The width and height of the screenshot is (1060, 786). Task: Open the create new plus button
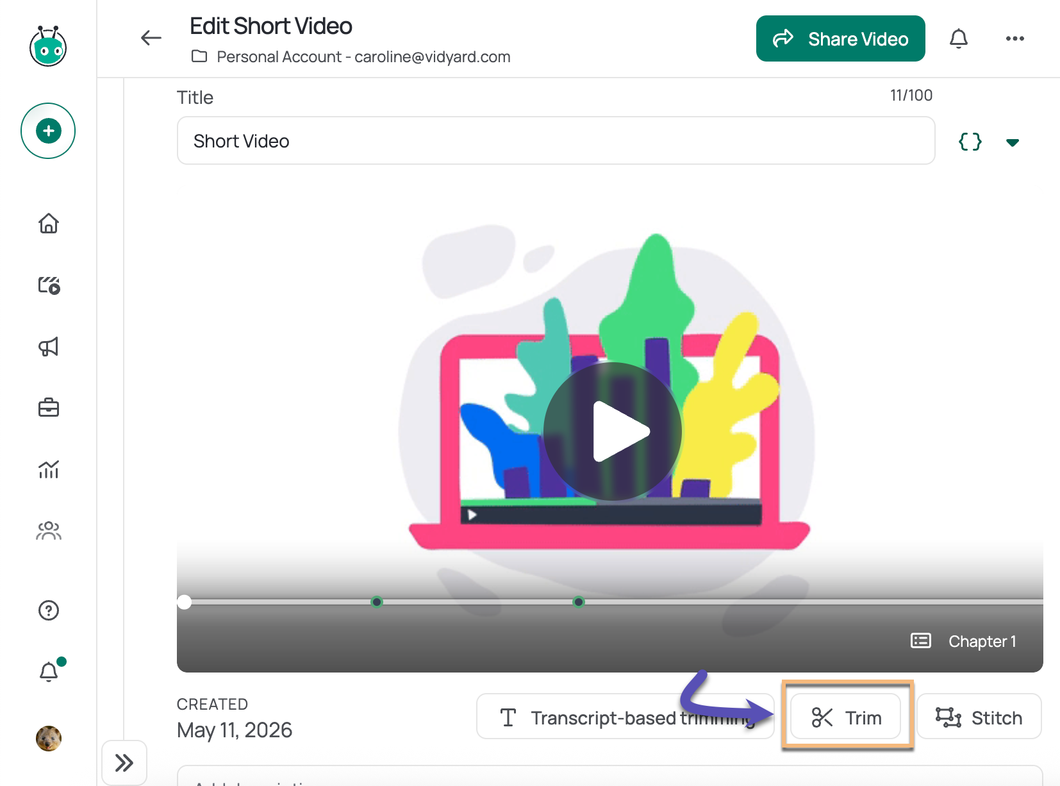click(x=48, y=131)
